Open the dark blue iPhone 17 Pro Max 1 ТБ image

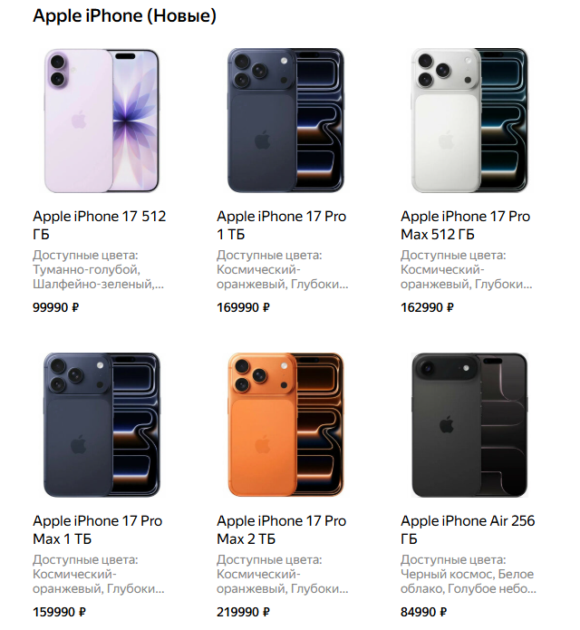click(x=101, y=425)
